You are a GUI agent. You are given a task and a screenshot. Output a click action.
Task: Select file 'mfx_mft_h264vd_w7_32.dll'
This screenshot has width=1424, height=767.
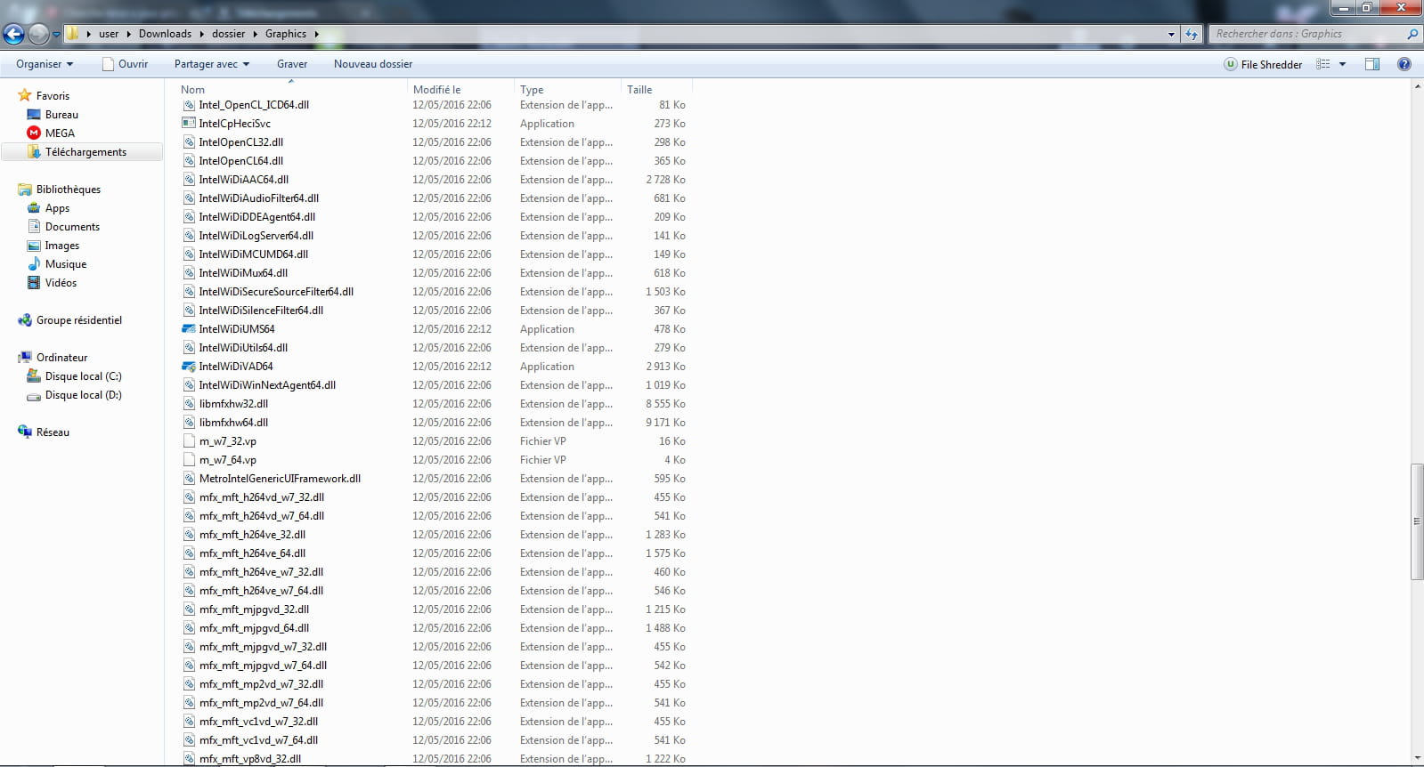pos(261,497)
